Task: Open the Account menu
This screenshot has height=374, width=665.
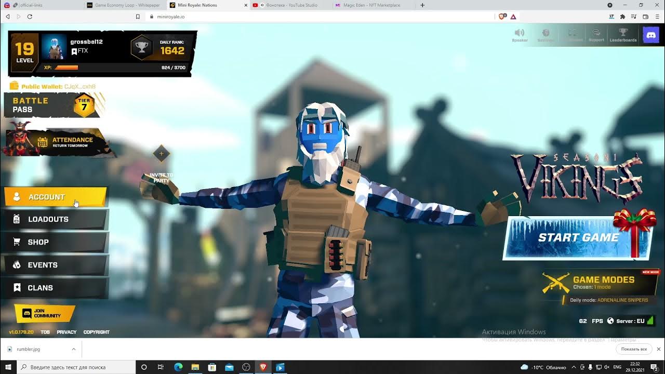Action: [x=56, y=197]
